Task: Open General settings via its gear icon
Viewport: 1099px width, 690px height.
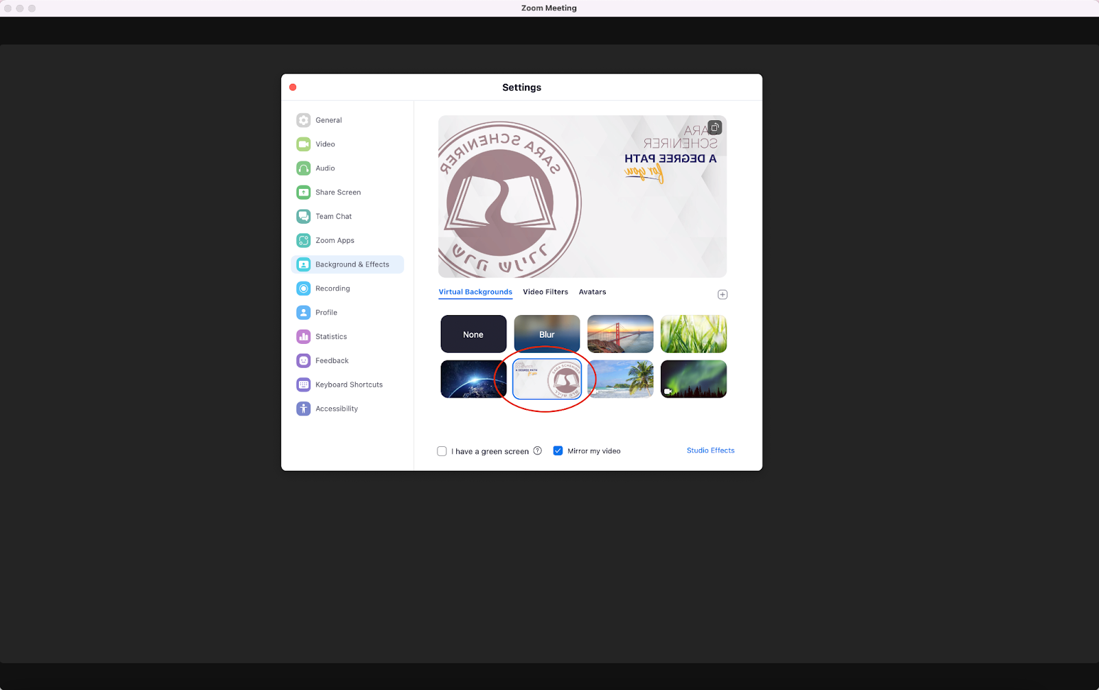Action: point(304,120)
